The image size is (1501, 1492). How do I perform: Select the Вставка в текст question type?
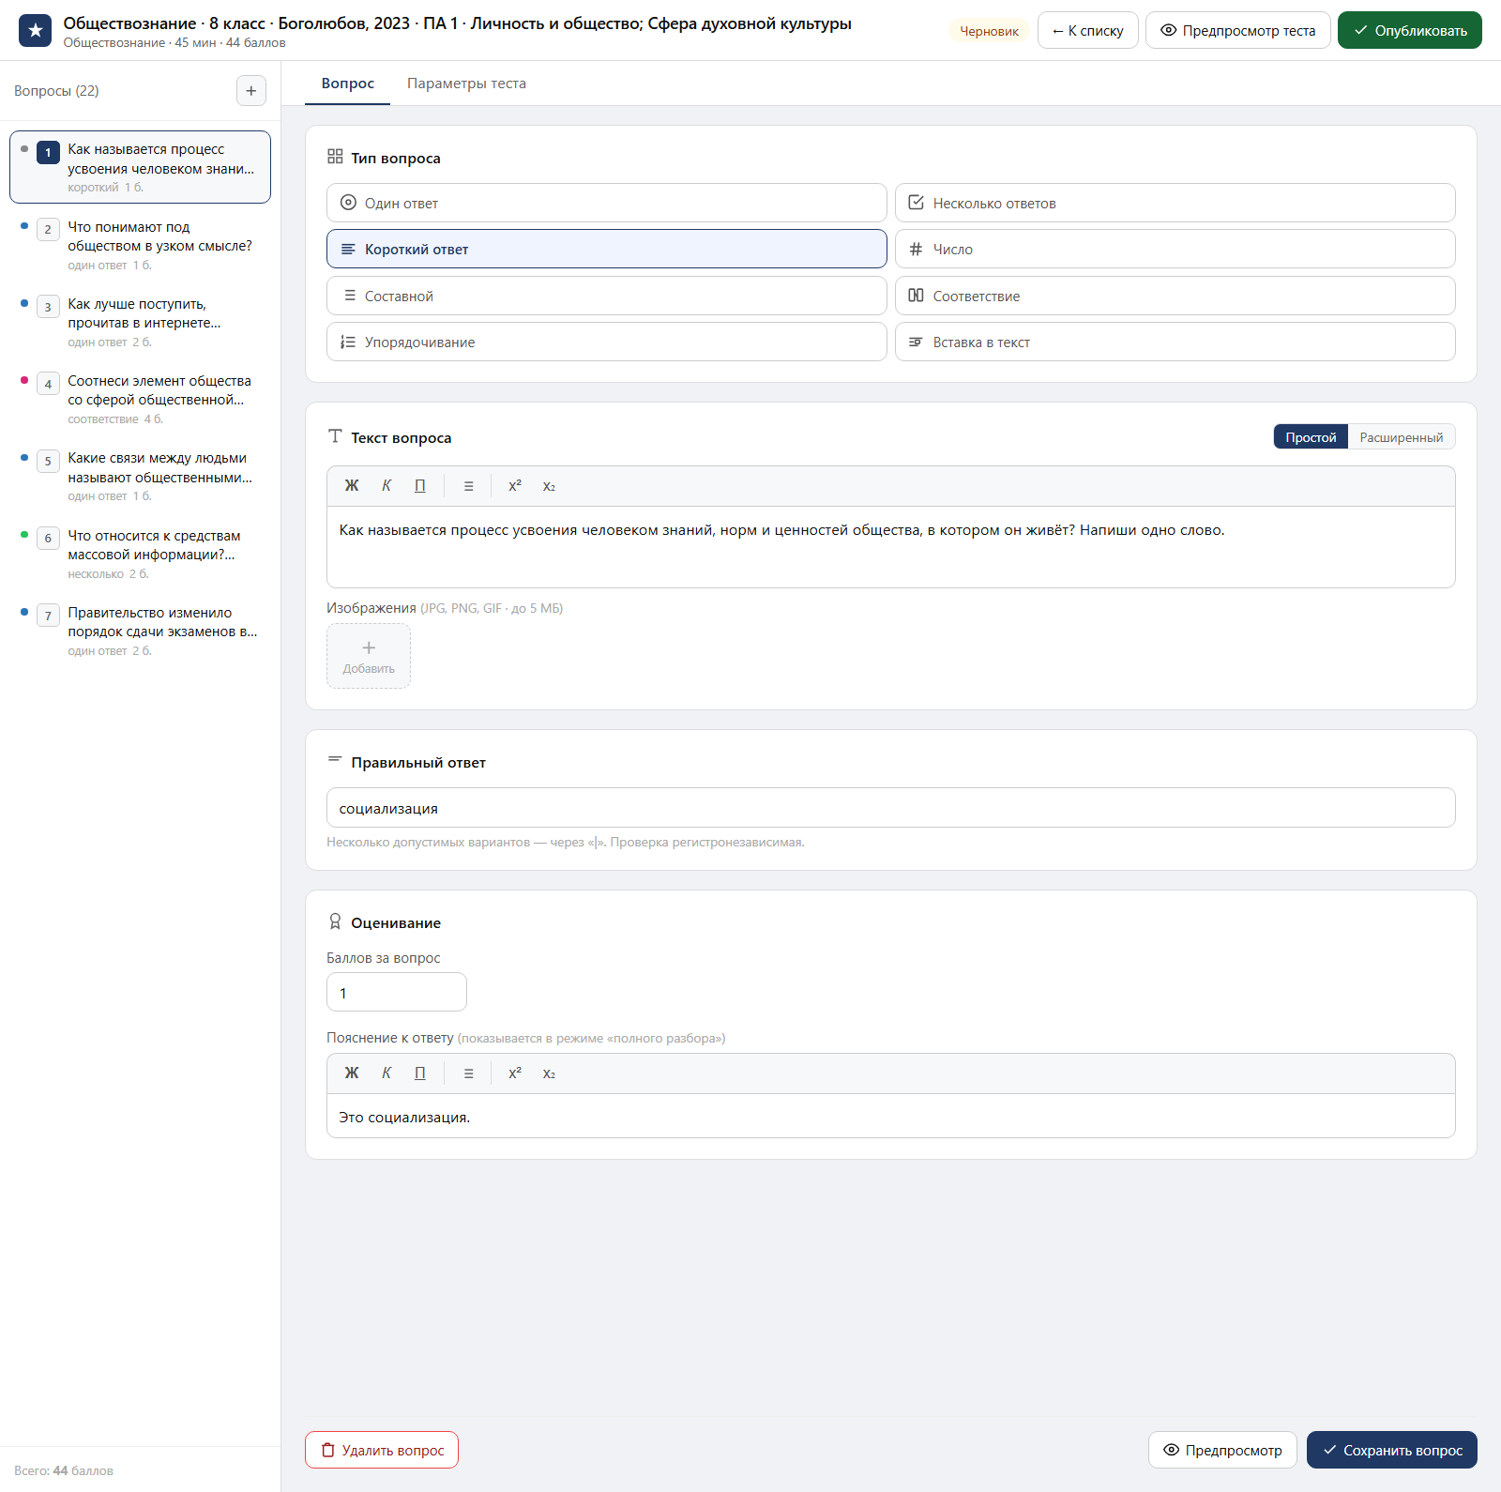click(x=1175, y=342)
